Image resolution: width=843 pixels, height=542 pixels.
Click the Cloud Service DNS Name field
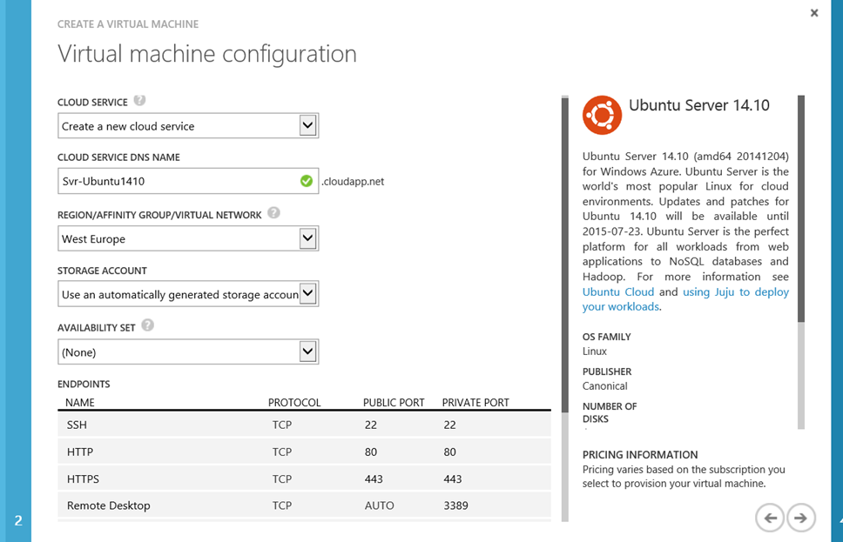tap(188, 181)
